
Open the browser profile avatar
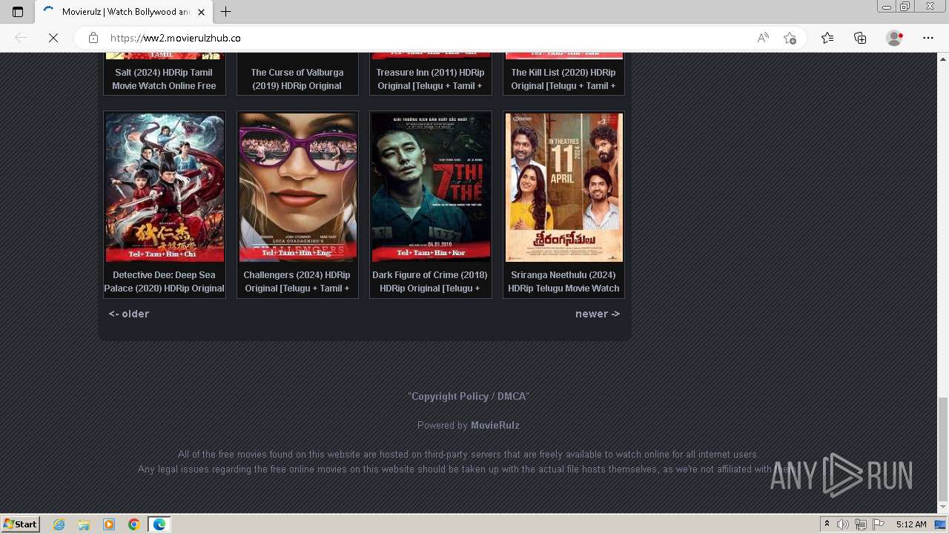[x=895, y=38]
